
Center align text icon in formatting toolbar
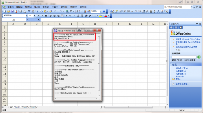pyautogui.click(x=54, y=16)
